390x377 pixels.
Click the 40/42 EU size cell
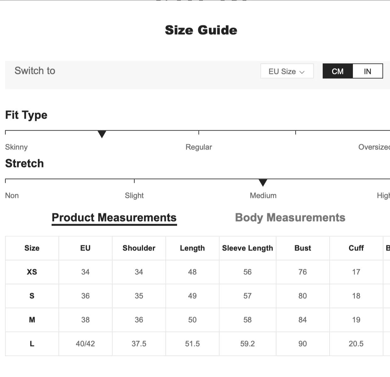[x=85, y=344]
